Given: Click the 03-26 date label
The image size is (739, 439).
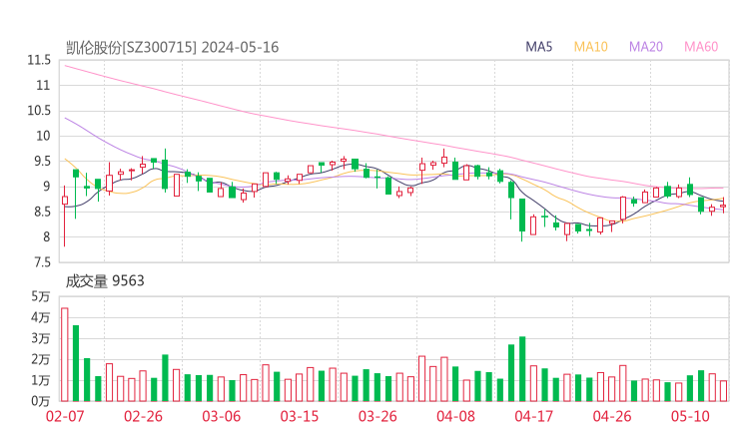Looking at the screenshot, I should tap(377, 416).
